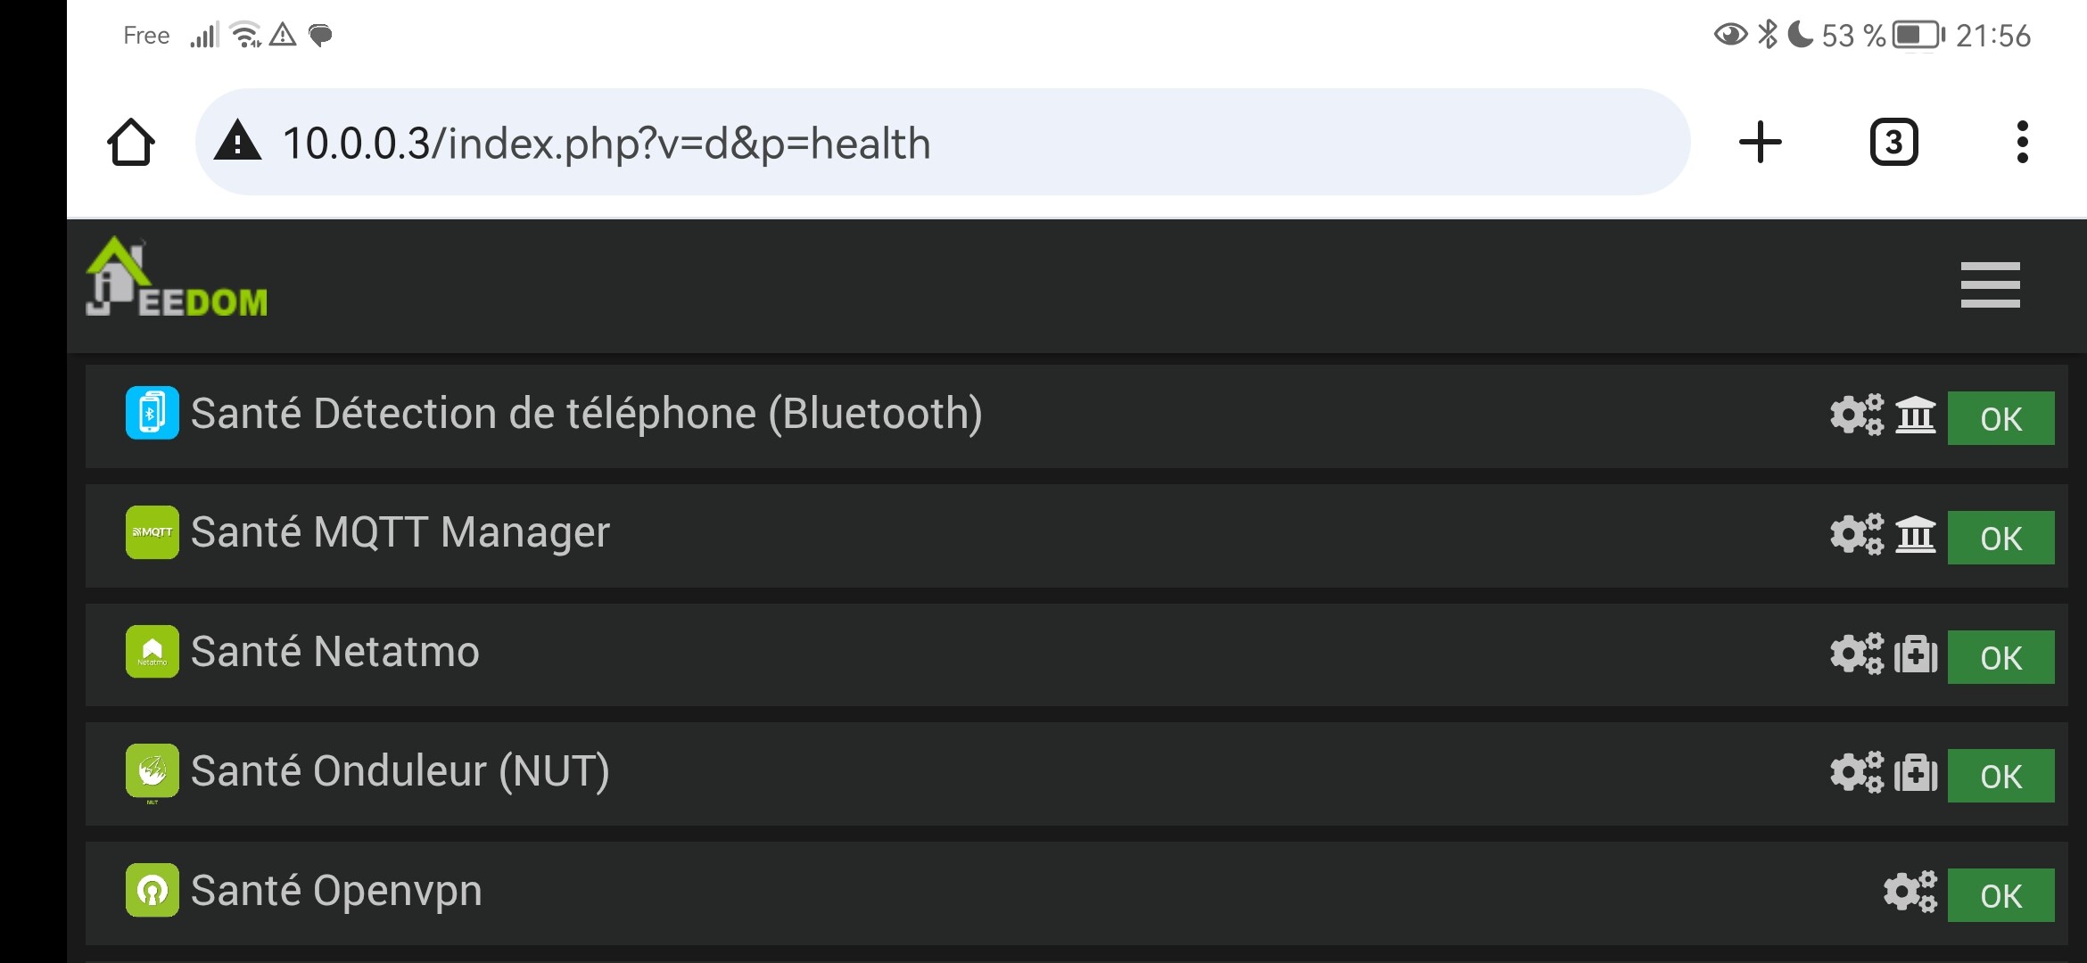Open the browser three-dot menu

[2022, 142]
